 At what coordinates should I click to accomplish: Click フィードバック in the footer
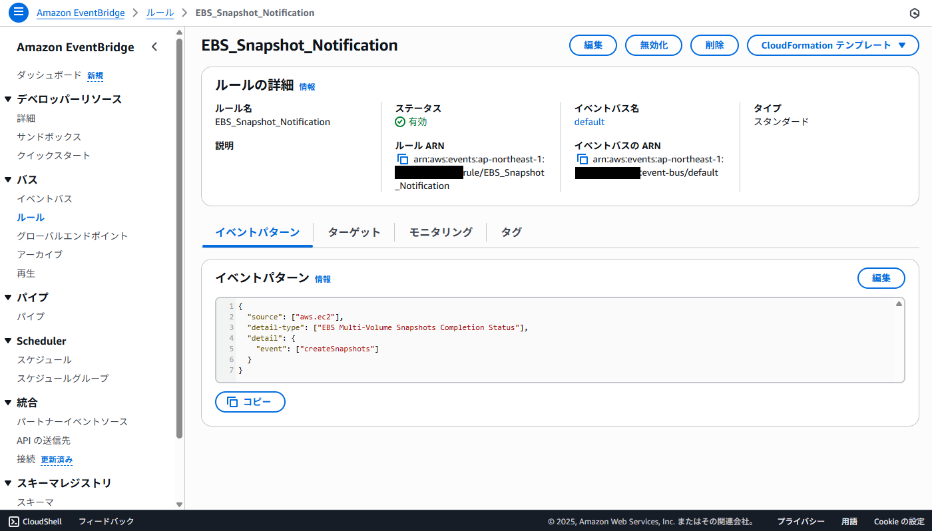pos(107,522)
